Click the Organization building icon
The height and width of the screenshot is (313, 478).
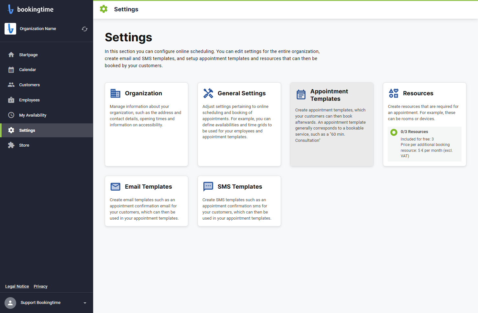pos(115,93)
